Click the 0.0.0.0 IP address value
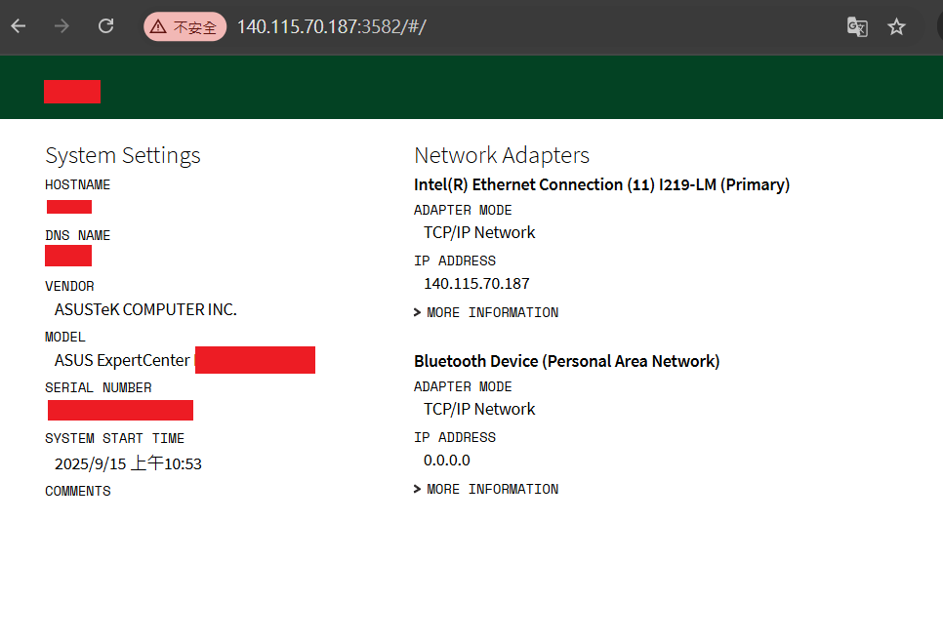This screenshot has height=642, width=943. pyautogui.click(x=447, y=461)
